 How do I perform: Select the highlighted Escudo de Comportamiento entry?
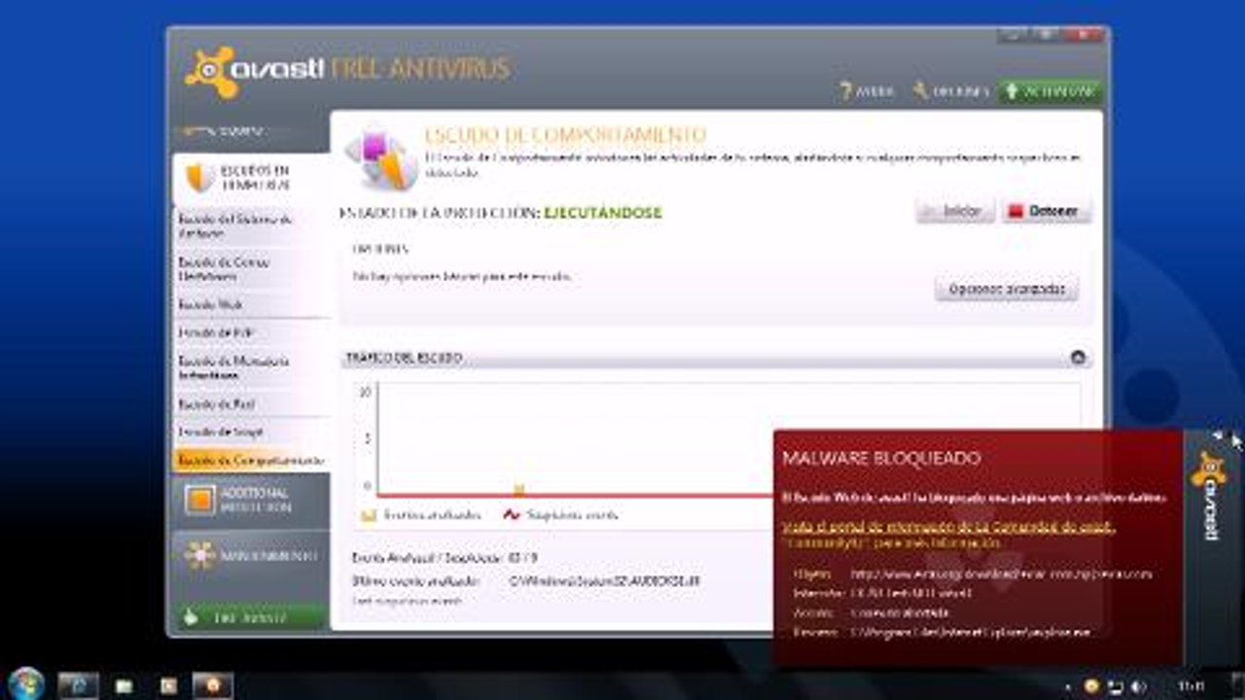click(251, 460)
